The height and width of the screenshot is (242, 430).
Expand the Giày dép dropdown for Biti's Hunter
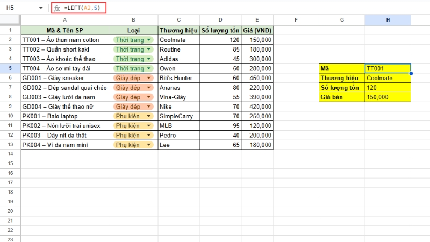point(148,78)
